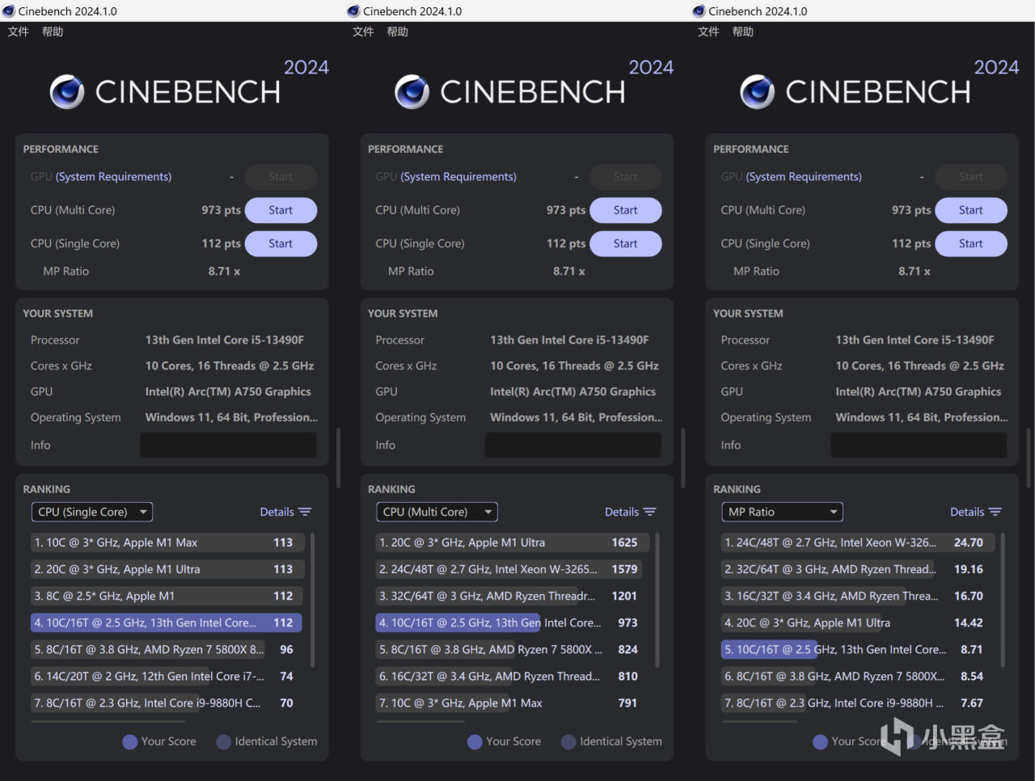Image resolution: width=1035 pixels, height=781 pixels.
Task: Open the 文件 menu in the middle Cinebench window
Action: (x=363, y=32)
